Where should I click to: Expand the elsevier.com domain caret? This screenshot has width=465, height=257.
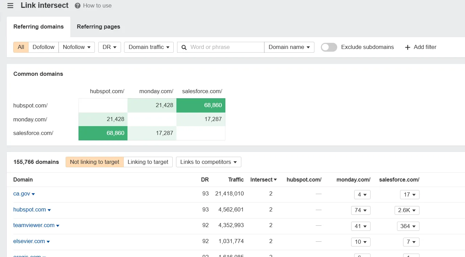pyautogui.click(x=48, y=242)
